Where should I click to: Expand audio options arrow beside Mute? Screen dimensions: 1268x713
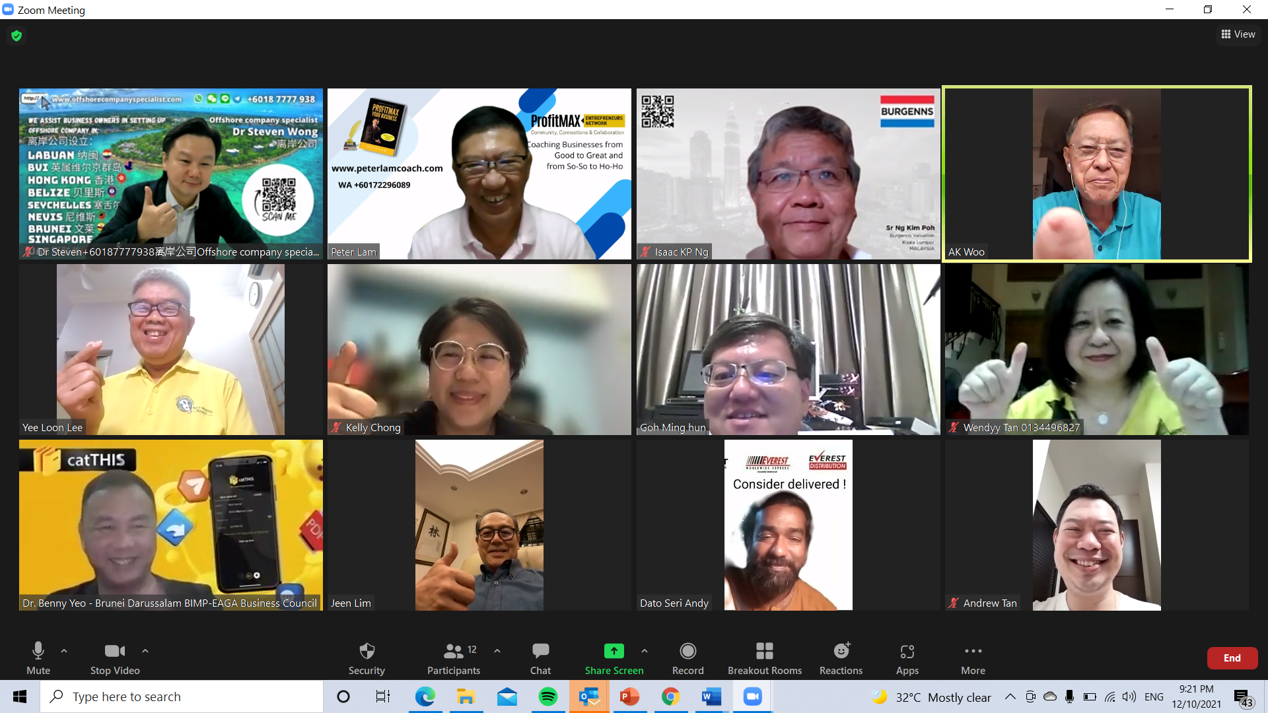[x=64, y=651]
